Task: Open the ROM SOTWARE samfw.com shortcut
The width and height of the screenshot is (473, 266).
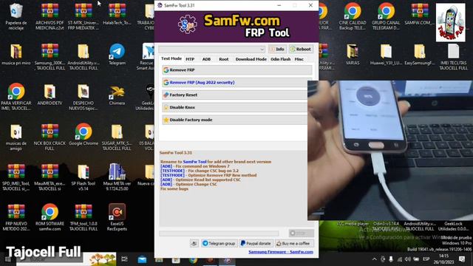Action: pos(50,218)
